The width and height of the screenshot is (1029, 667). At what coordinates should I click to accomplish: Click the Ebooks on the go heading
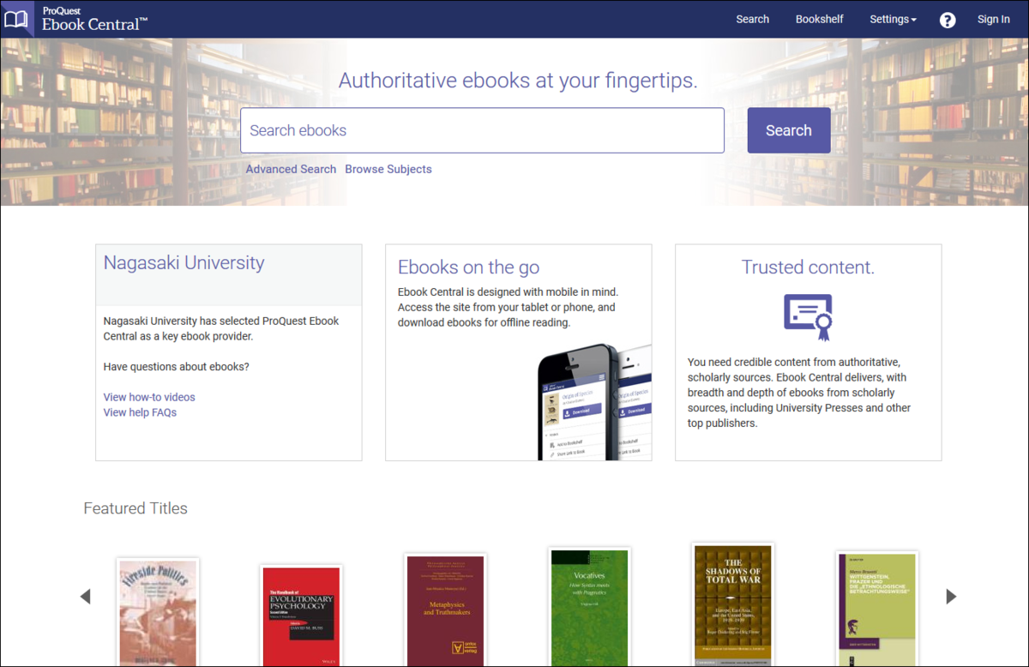[x=468, y=267]
